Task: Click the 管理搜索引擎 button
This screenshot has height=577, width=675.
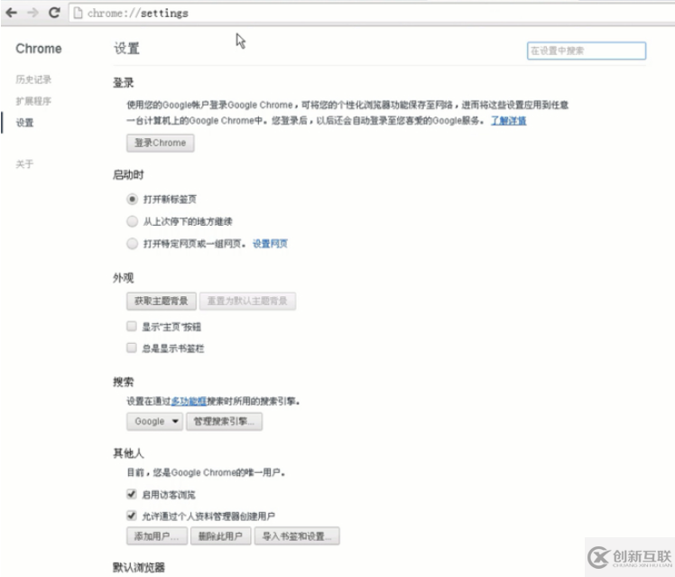Action: point(225,421)
